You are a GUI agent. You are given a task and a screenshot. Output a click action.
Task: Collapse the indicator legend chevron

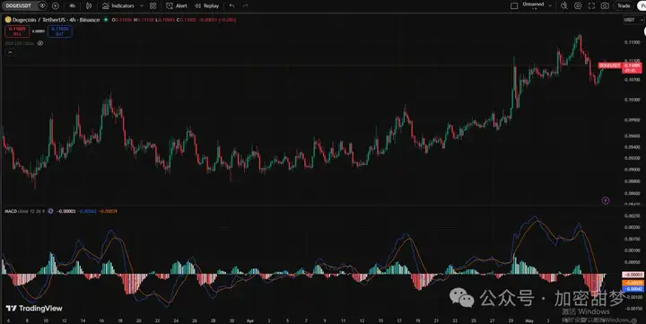pos(10,52)
